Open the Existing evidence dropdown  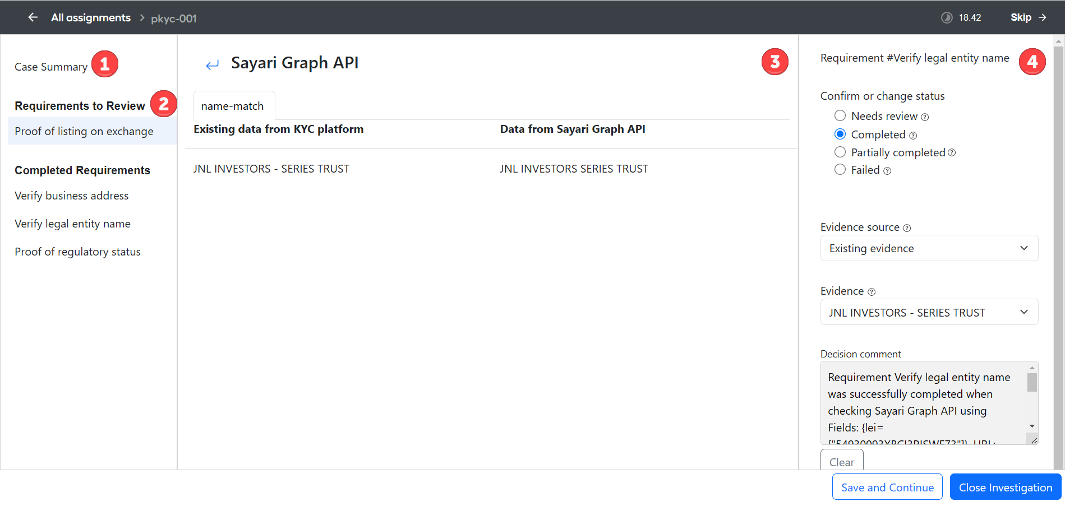click(929, 248)
